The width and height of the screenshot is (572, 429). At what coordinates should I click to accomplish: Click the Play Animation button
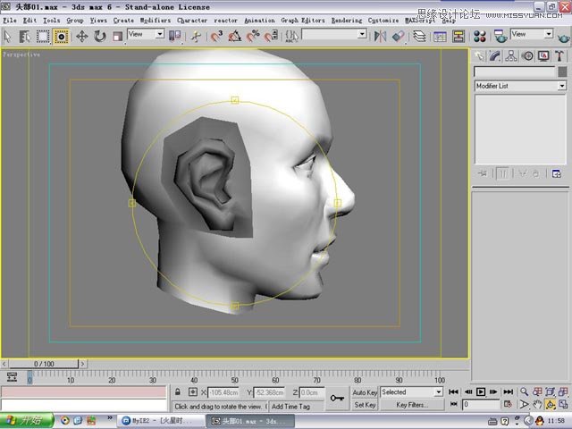coord(481,392)
